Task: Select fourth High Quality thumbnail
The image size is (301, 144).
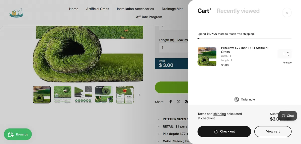Action: 104,94
